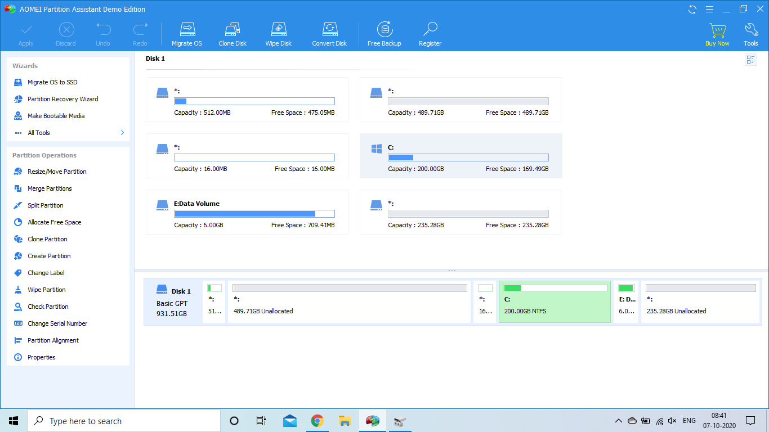The width and height of the screenshot is (769, 432).
Task: Select 489.71GB Unallocated in disk map
Action: (x=350, y=302)
